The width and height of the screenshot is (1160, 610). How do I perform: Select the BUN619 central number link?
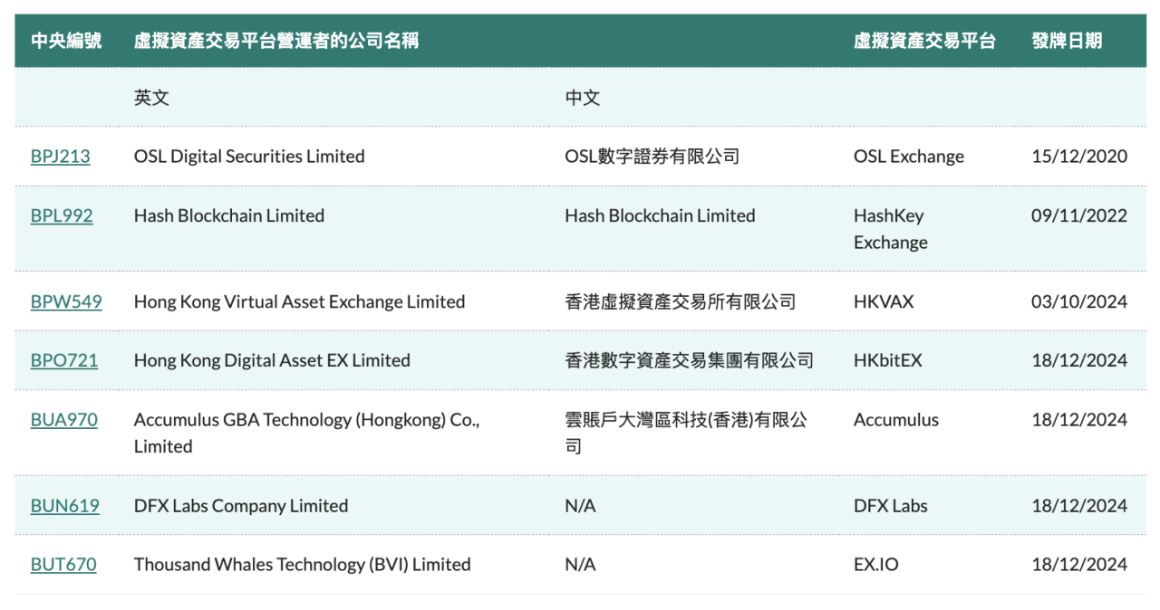pos(65,506)
